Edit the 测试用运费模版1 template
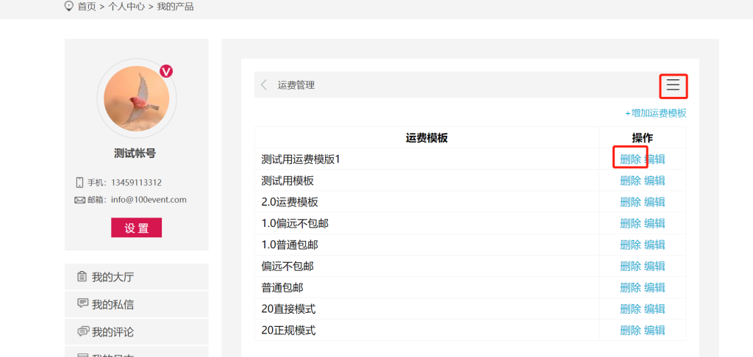The image size is (753, 357). click(654, 159)
